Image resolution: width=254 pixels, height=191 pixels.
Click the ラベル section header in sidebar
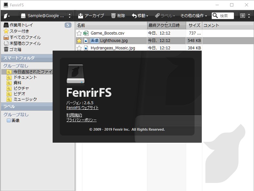[27, 106]
